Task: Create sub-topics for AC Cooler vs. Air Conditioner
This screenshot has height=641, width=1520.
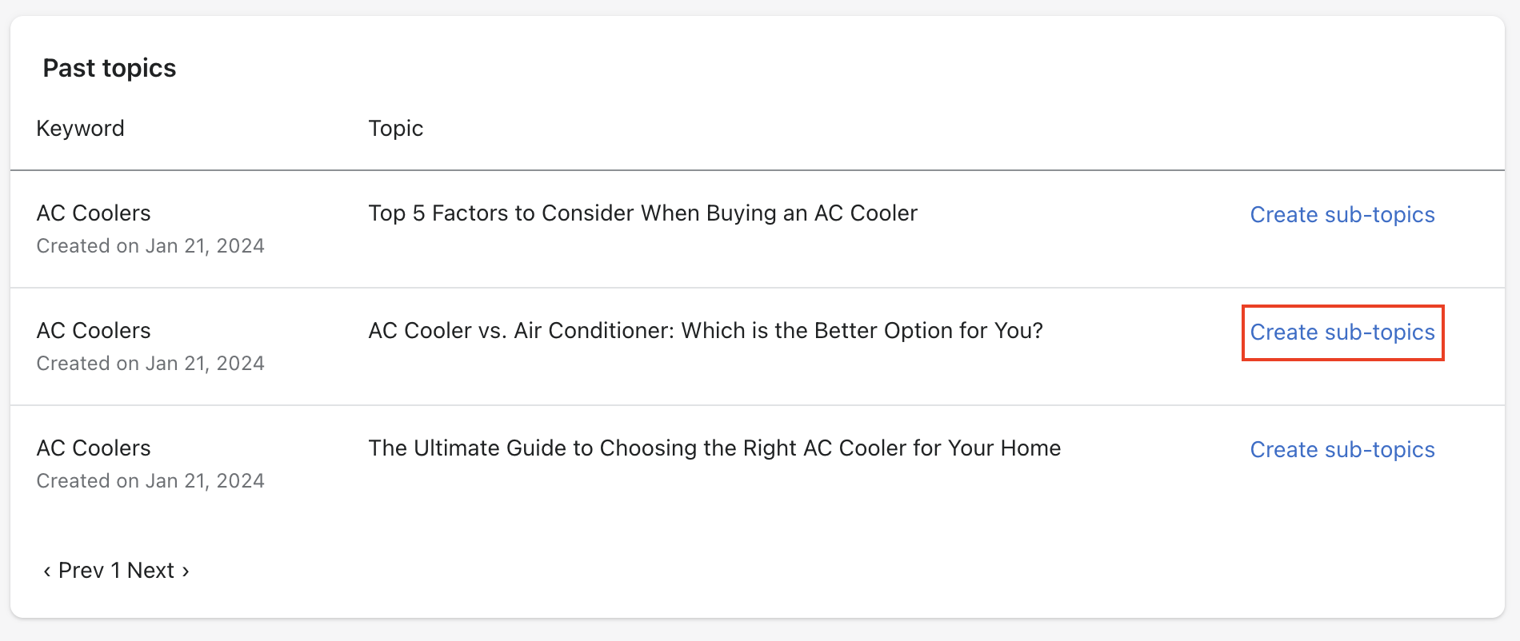Action: [x=1342, y=332]
